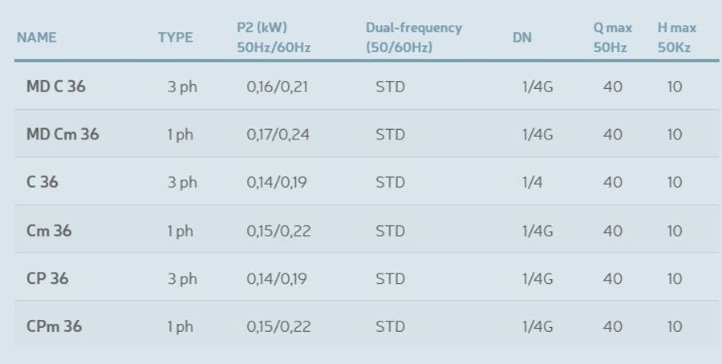This screenshot has width=722, height=364.
Task: Click the H max column header
Action: click(x=676, y=38)
